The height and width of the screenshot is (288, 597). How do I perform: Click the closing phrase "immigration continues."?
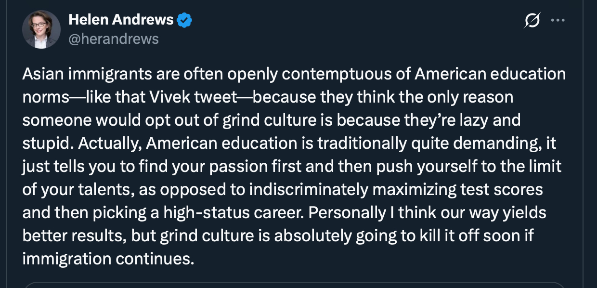pos(108,259)
